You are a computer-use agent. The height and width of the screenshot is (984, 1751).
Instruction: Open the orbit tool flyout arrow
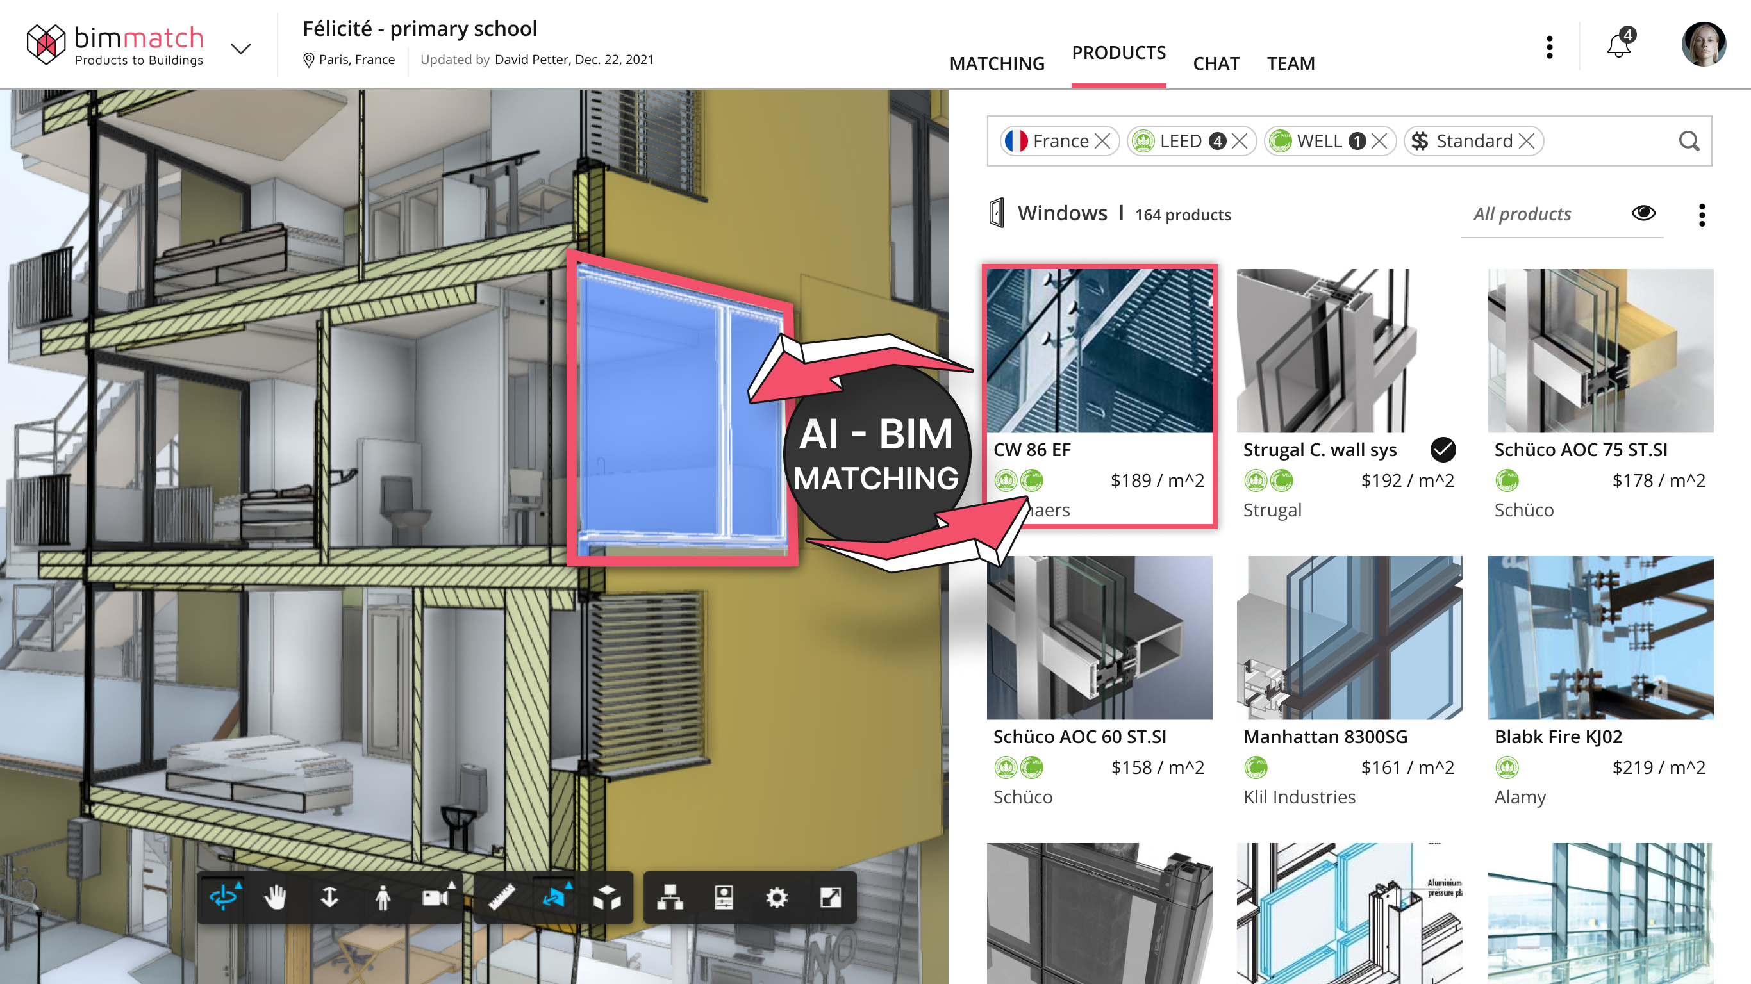tap(239, 885)
